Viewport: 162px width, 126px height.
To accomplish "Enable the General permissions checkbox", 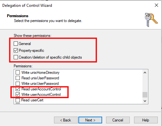I will 16,44.
